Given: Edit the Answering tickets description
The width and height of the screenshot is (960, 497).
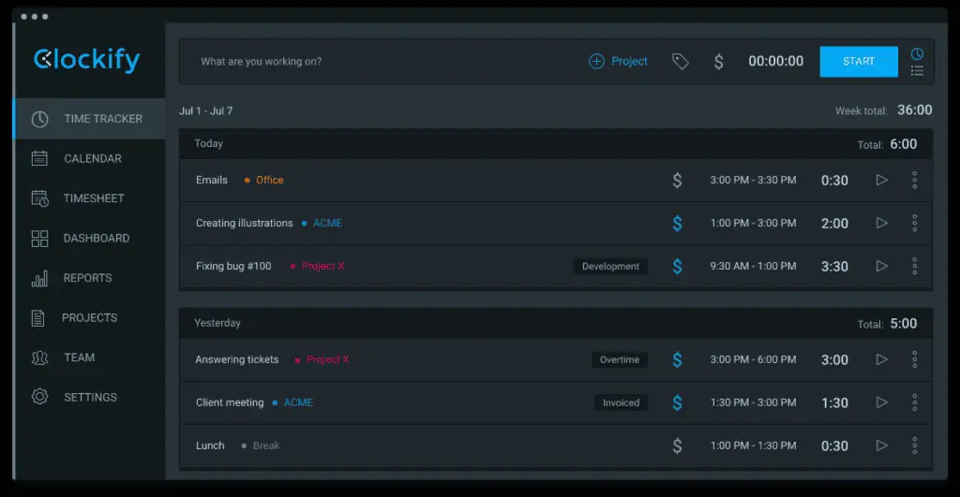Looking at the screenshot, I should coord(237,359).
